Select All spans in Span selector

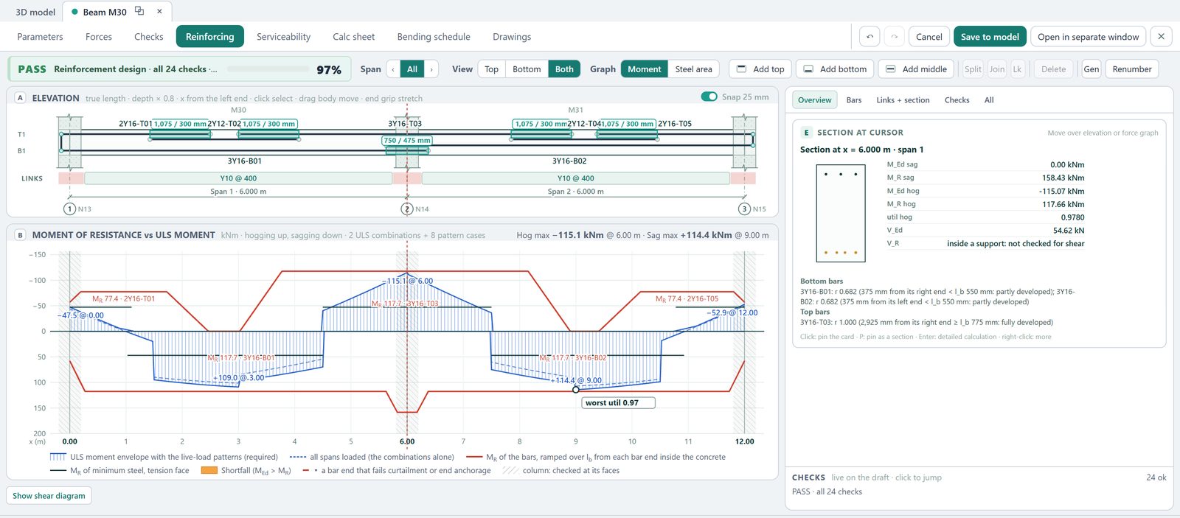click(x=412, y=69)
